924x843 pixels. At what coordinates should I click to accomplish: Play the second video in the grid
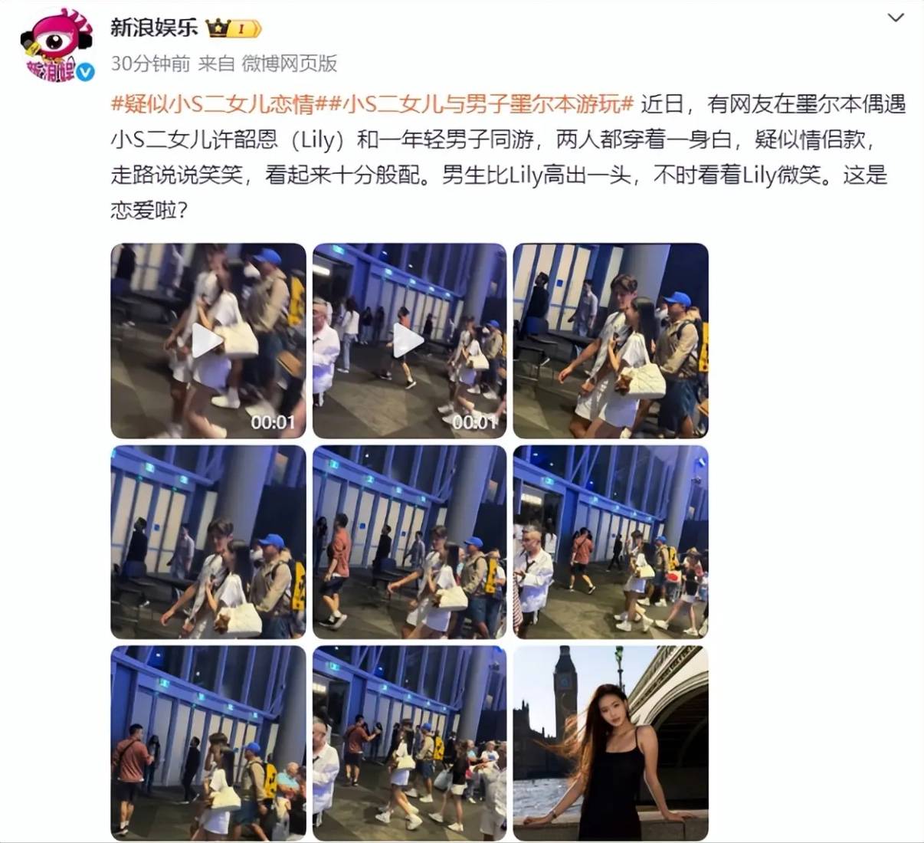click(x=410, y=341)
